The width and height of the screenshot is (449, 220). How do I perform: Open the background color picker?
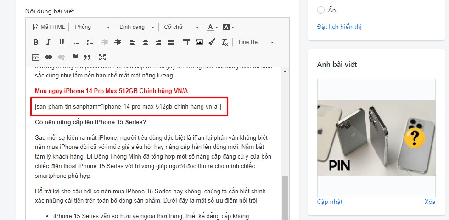pyautogui.click(x=228, y=27)
